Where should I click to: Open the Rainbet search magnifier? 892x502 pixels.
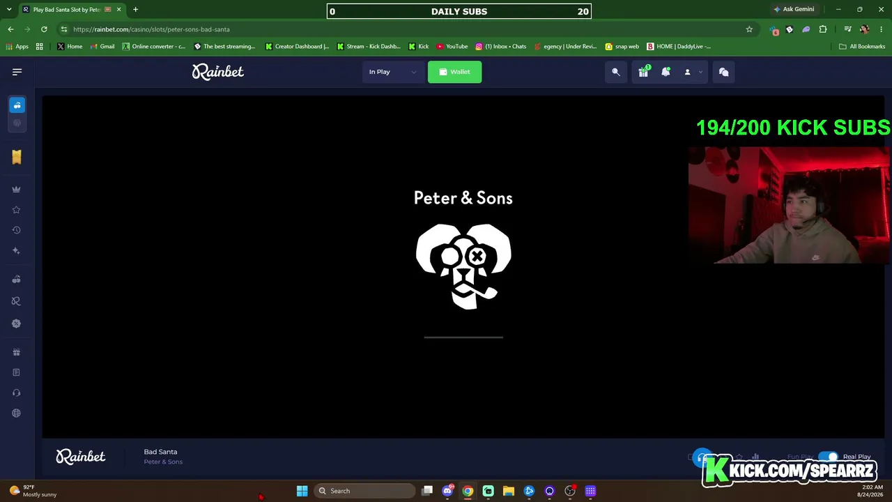[x=616, y=72]
